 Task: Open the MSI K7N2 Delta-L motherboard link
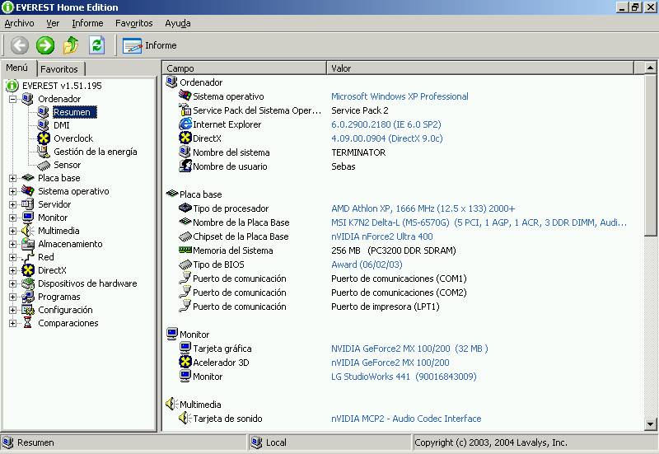[x=479, y=222]
